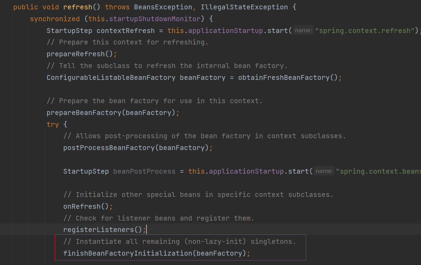Click the finishBeanFactoryInitialization(beanFactory) call
Viewport: 421px width, 265px height.
pos(154,254)
